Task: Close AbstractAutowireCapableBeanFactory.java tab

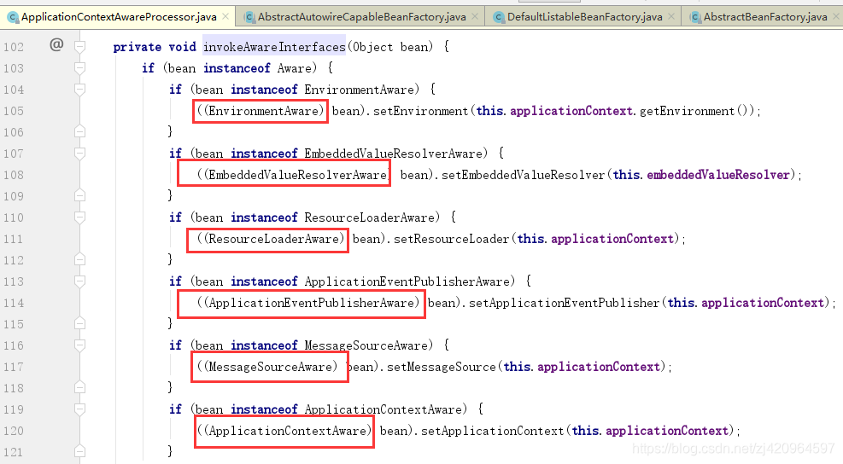Action: click(x=475, y=17)
